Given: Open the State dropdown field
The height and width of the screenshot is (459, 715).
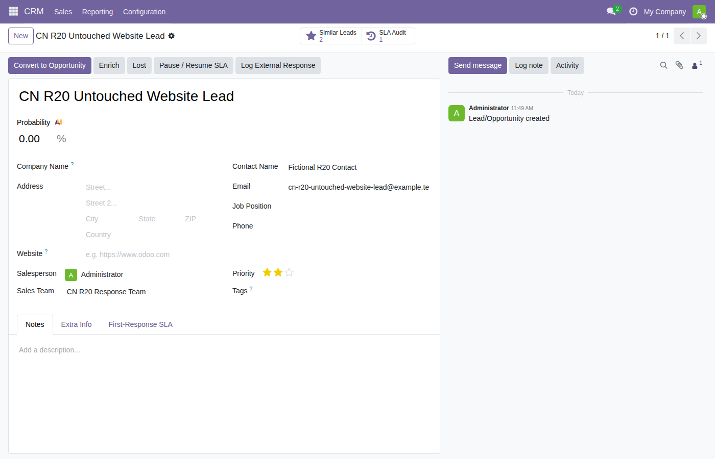Looking at the screenshot, I should [x=159, y=219].
